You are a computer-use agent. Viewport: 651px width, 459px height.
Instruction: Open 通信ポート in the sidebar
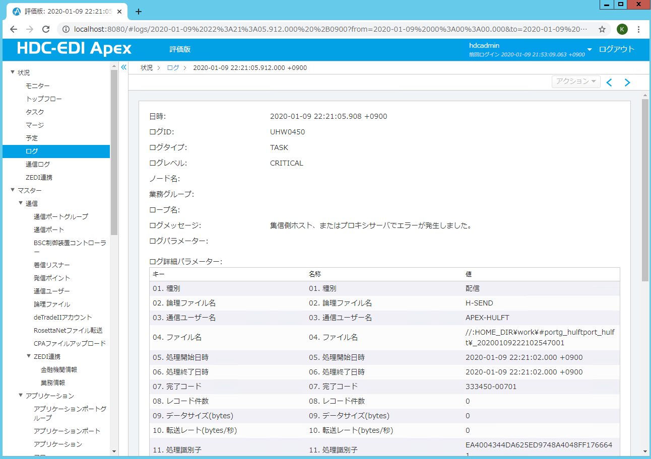tap(49, 229)
